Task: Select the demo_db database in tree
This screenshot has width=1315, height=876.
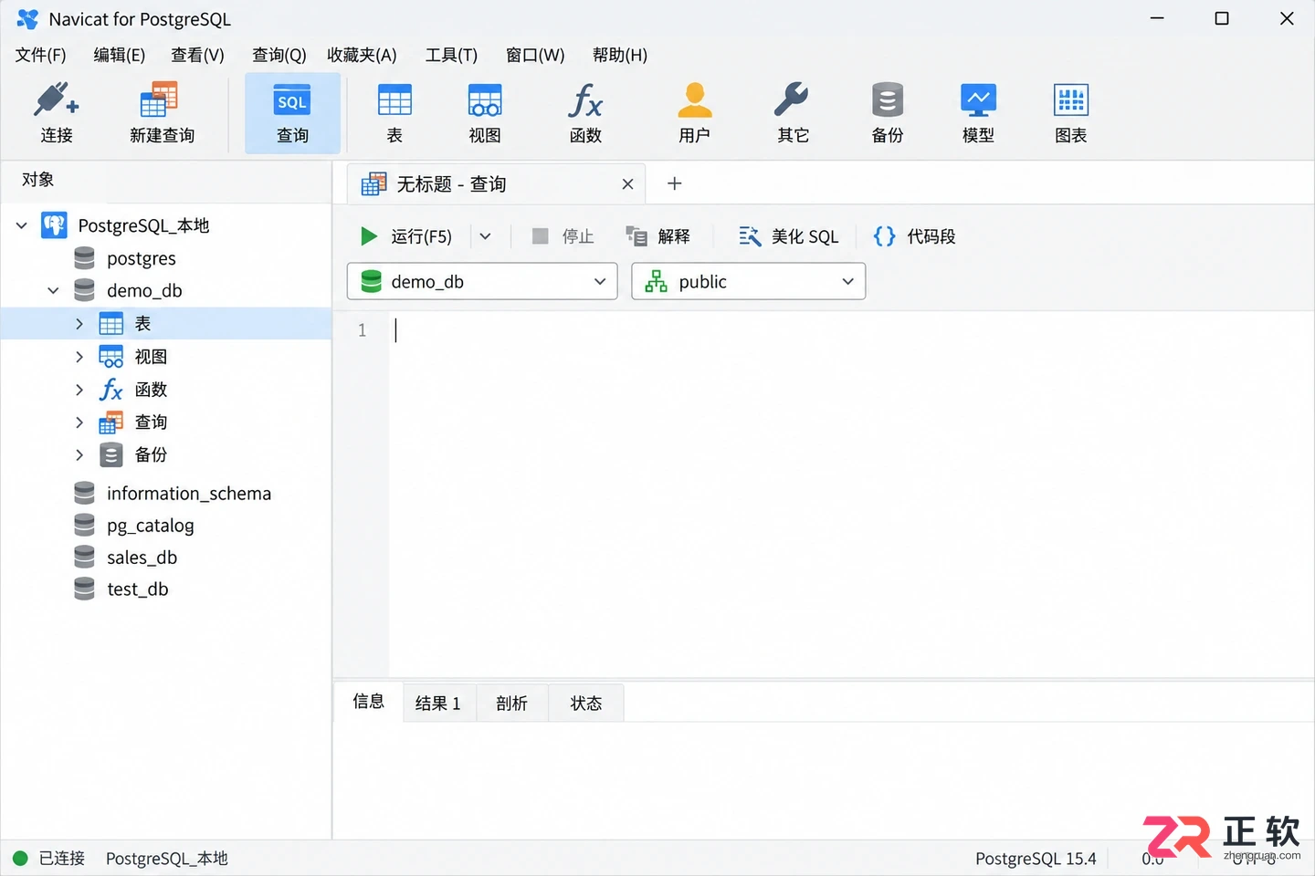Action: tap(128, 290)
